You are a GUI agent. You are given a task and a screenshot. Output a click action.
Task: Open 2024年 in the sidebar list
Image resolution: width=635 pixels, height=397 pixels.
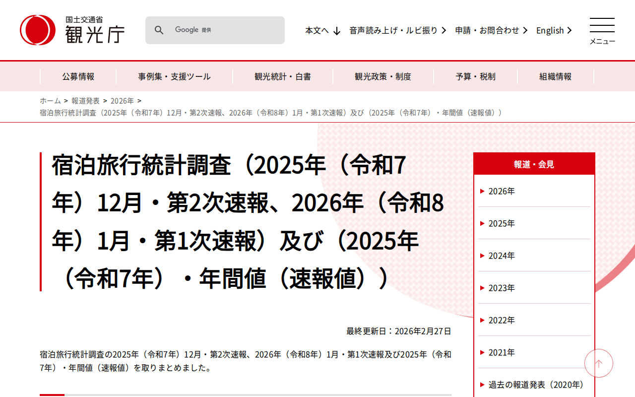point(534,256)
